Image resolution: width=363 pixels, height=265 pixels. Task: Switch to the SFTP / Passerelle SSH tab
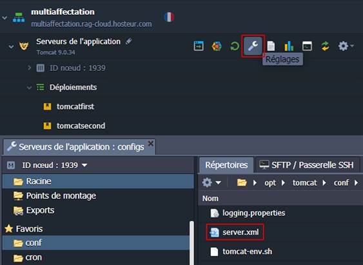(307, 165)
